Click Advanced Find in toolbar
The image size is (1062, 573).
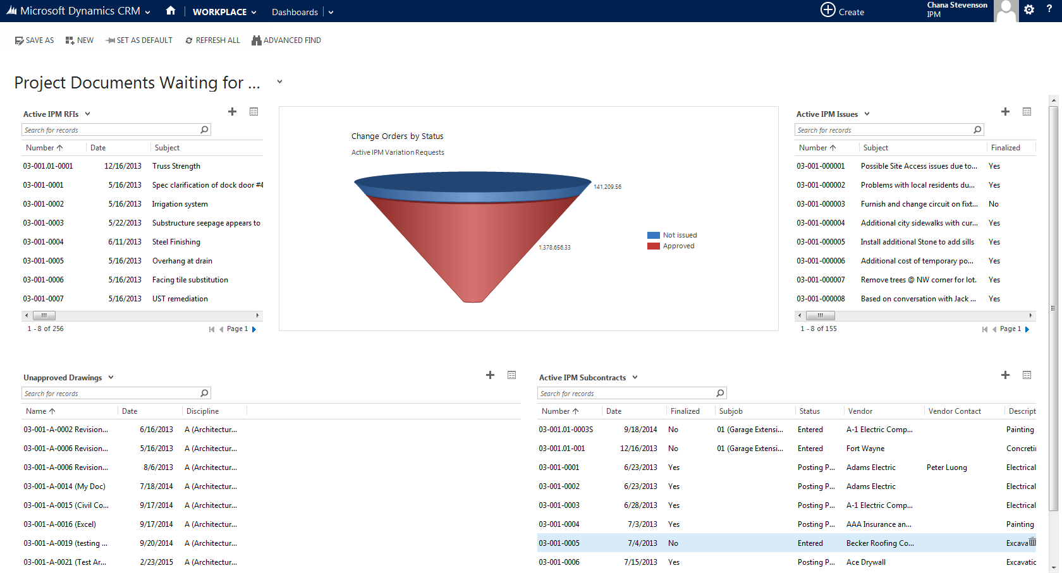coord(286,40)
